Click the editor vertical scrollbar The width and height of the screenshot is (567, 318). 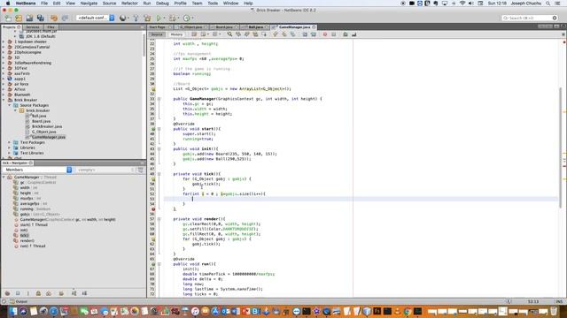click(560, 148)
